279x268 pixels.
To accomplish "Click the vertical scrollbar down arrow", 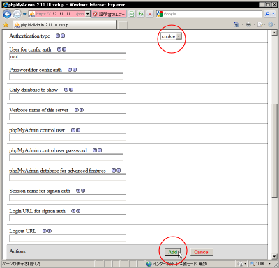I will [274, 256].
